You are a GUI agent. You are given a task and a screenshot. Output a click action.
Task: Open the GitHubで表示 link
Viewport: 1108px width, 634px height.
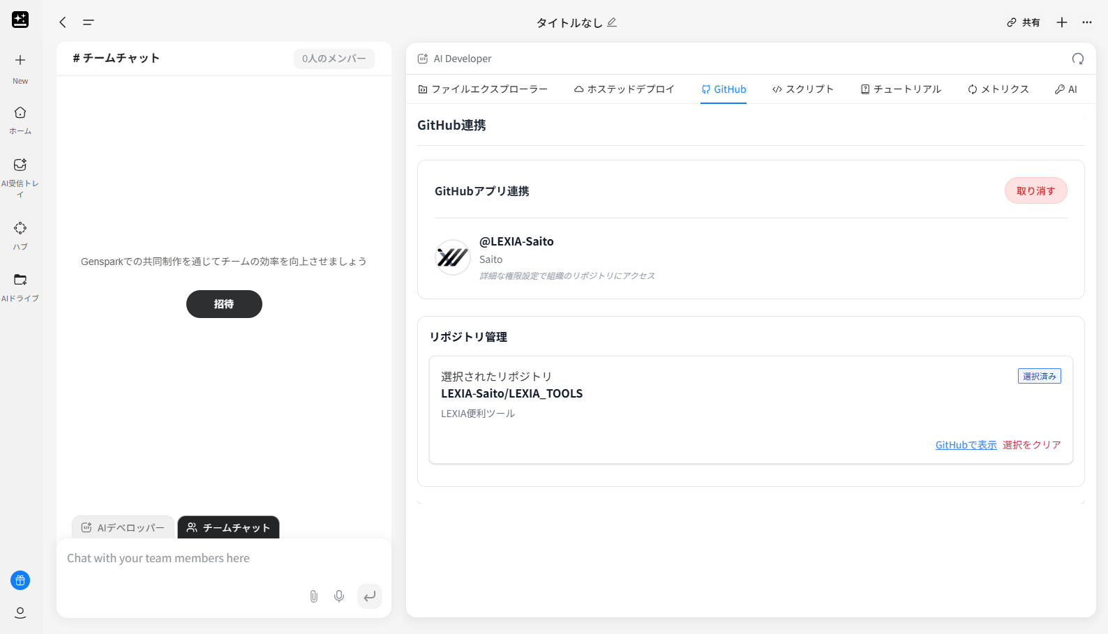966,445
